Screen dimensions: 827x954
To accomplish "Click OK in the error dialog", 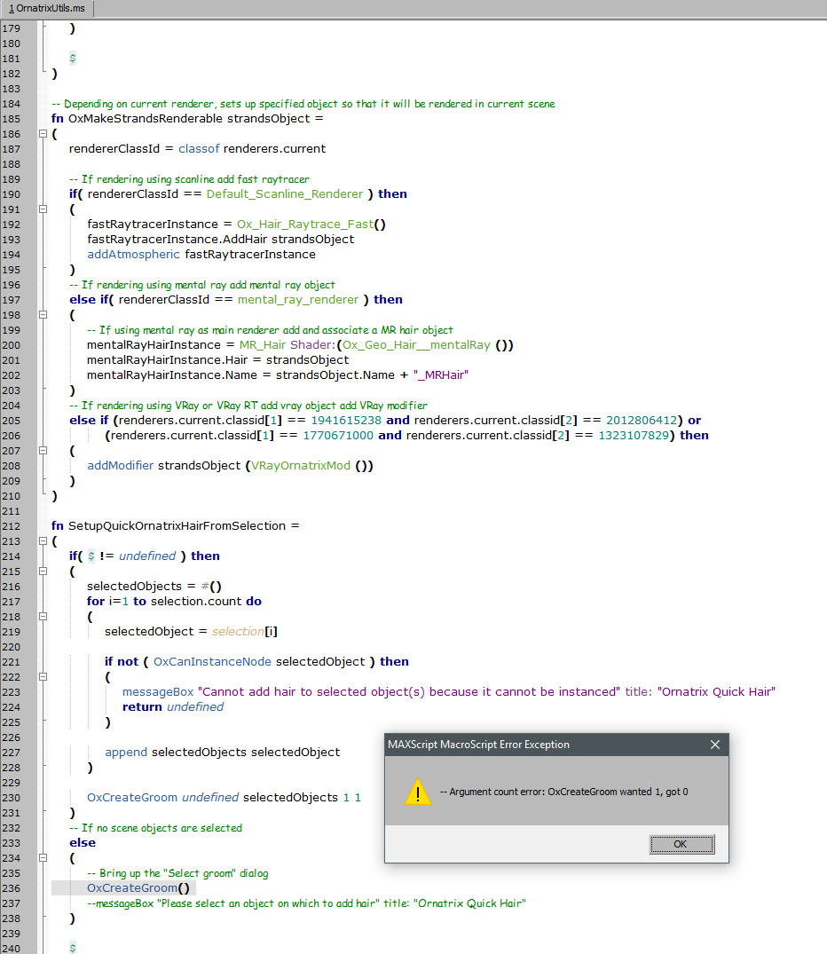I will (x=681, y=844).
